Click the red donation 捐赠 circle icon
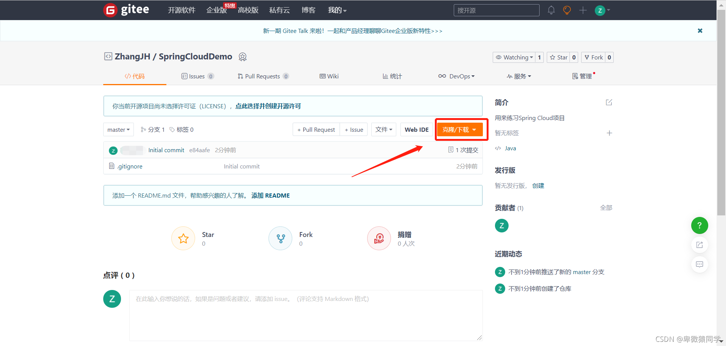This screenshot has width=726, height=346. (x=379, y=238)
